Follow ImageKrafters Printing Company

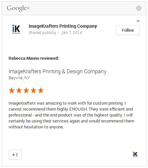pos(128,30)
